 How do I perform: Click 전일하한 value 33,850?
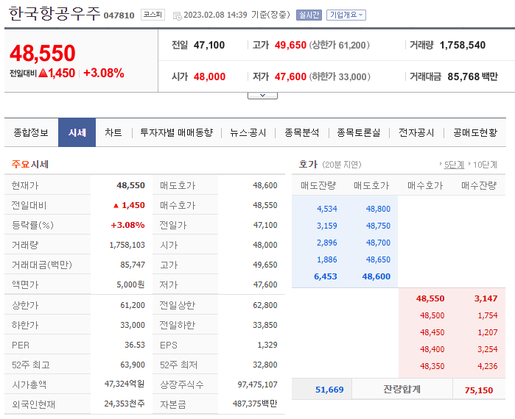265,325
